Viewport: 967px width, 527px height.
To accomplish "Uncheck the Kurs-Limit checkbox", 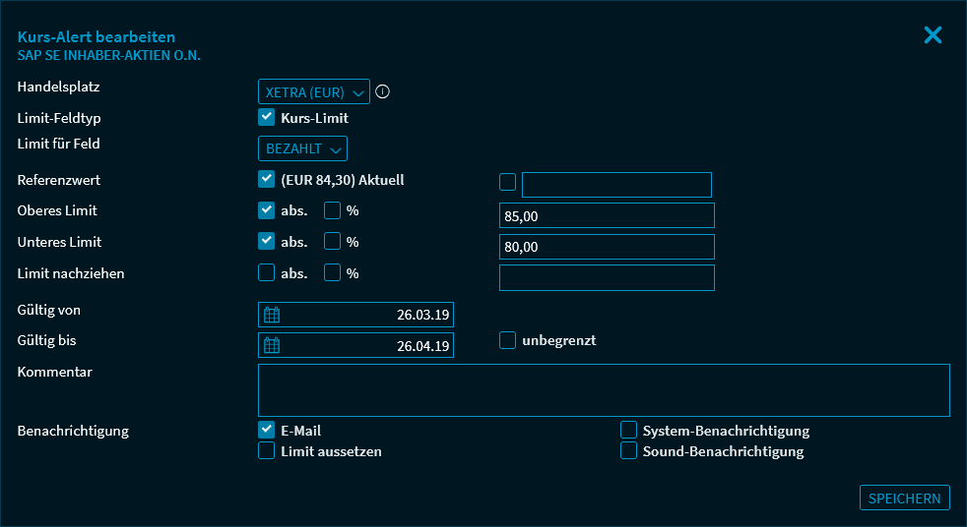I will click(266, 117).
